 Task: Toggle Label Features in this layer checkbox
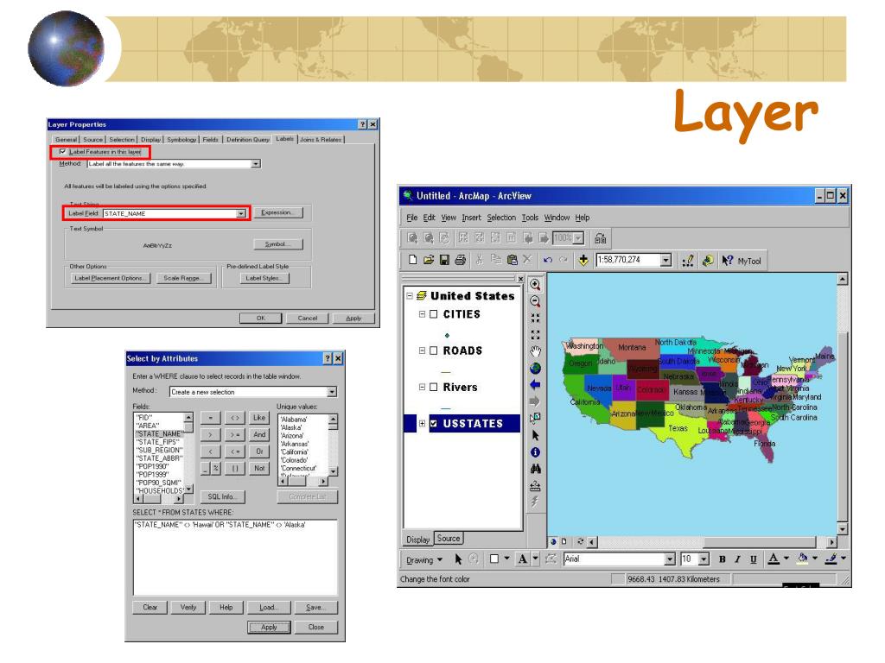pos(62,152)
